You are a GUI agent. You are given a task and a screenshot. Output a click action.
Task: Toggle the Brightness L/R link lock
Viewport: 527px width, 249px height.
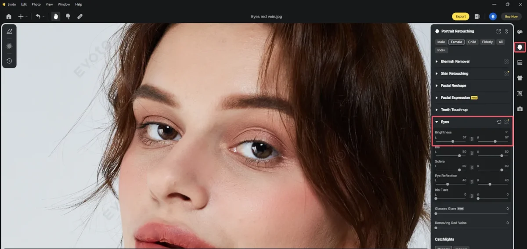472,139
